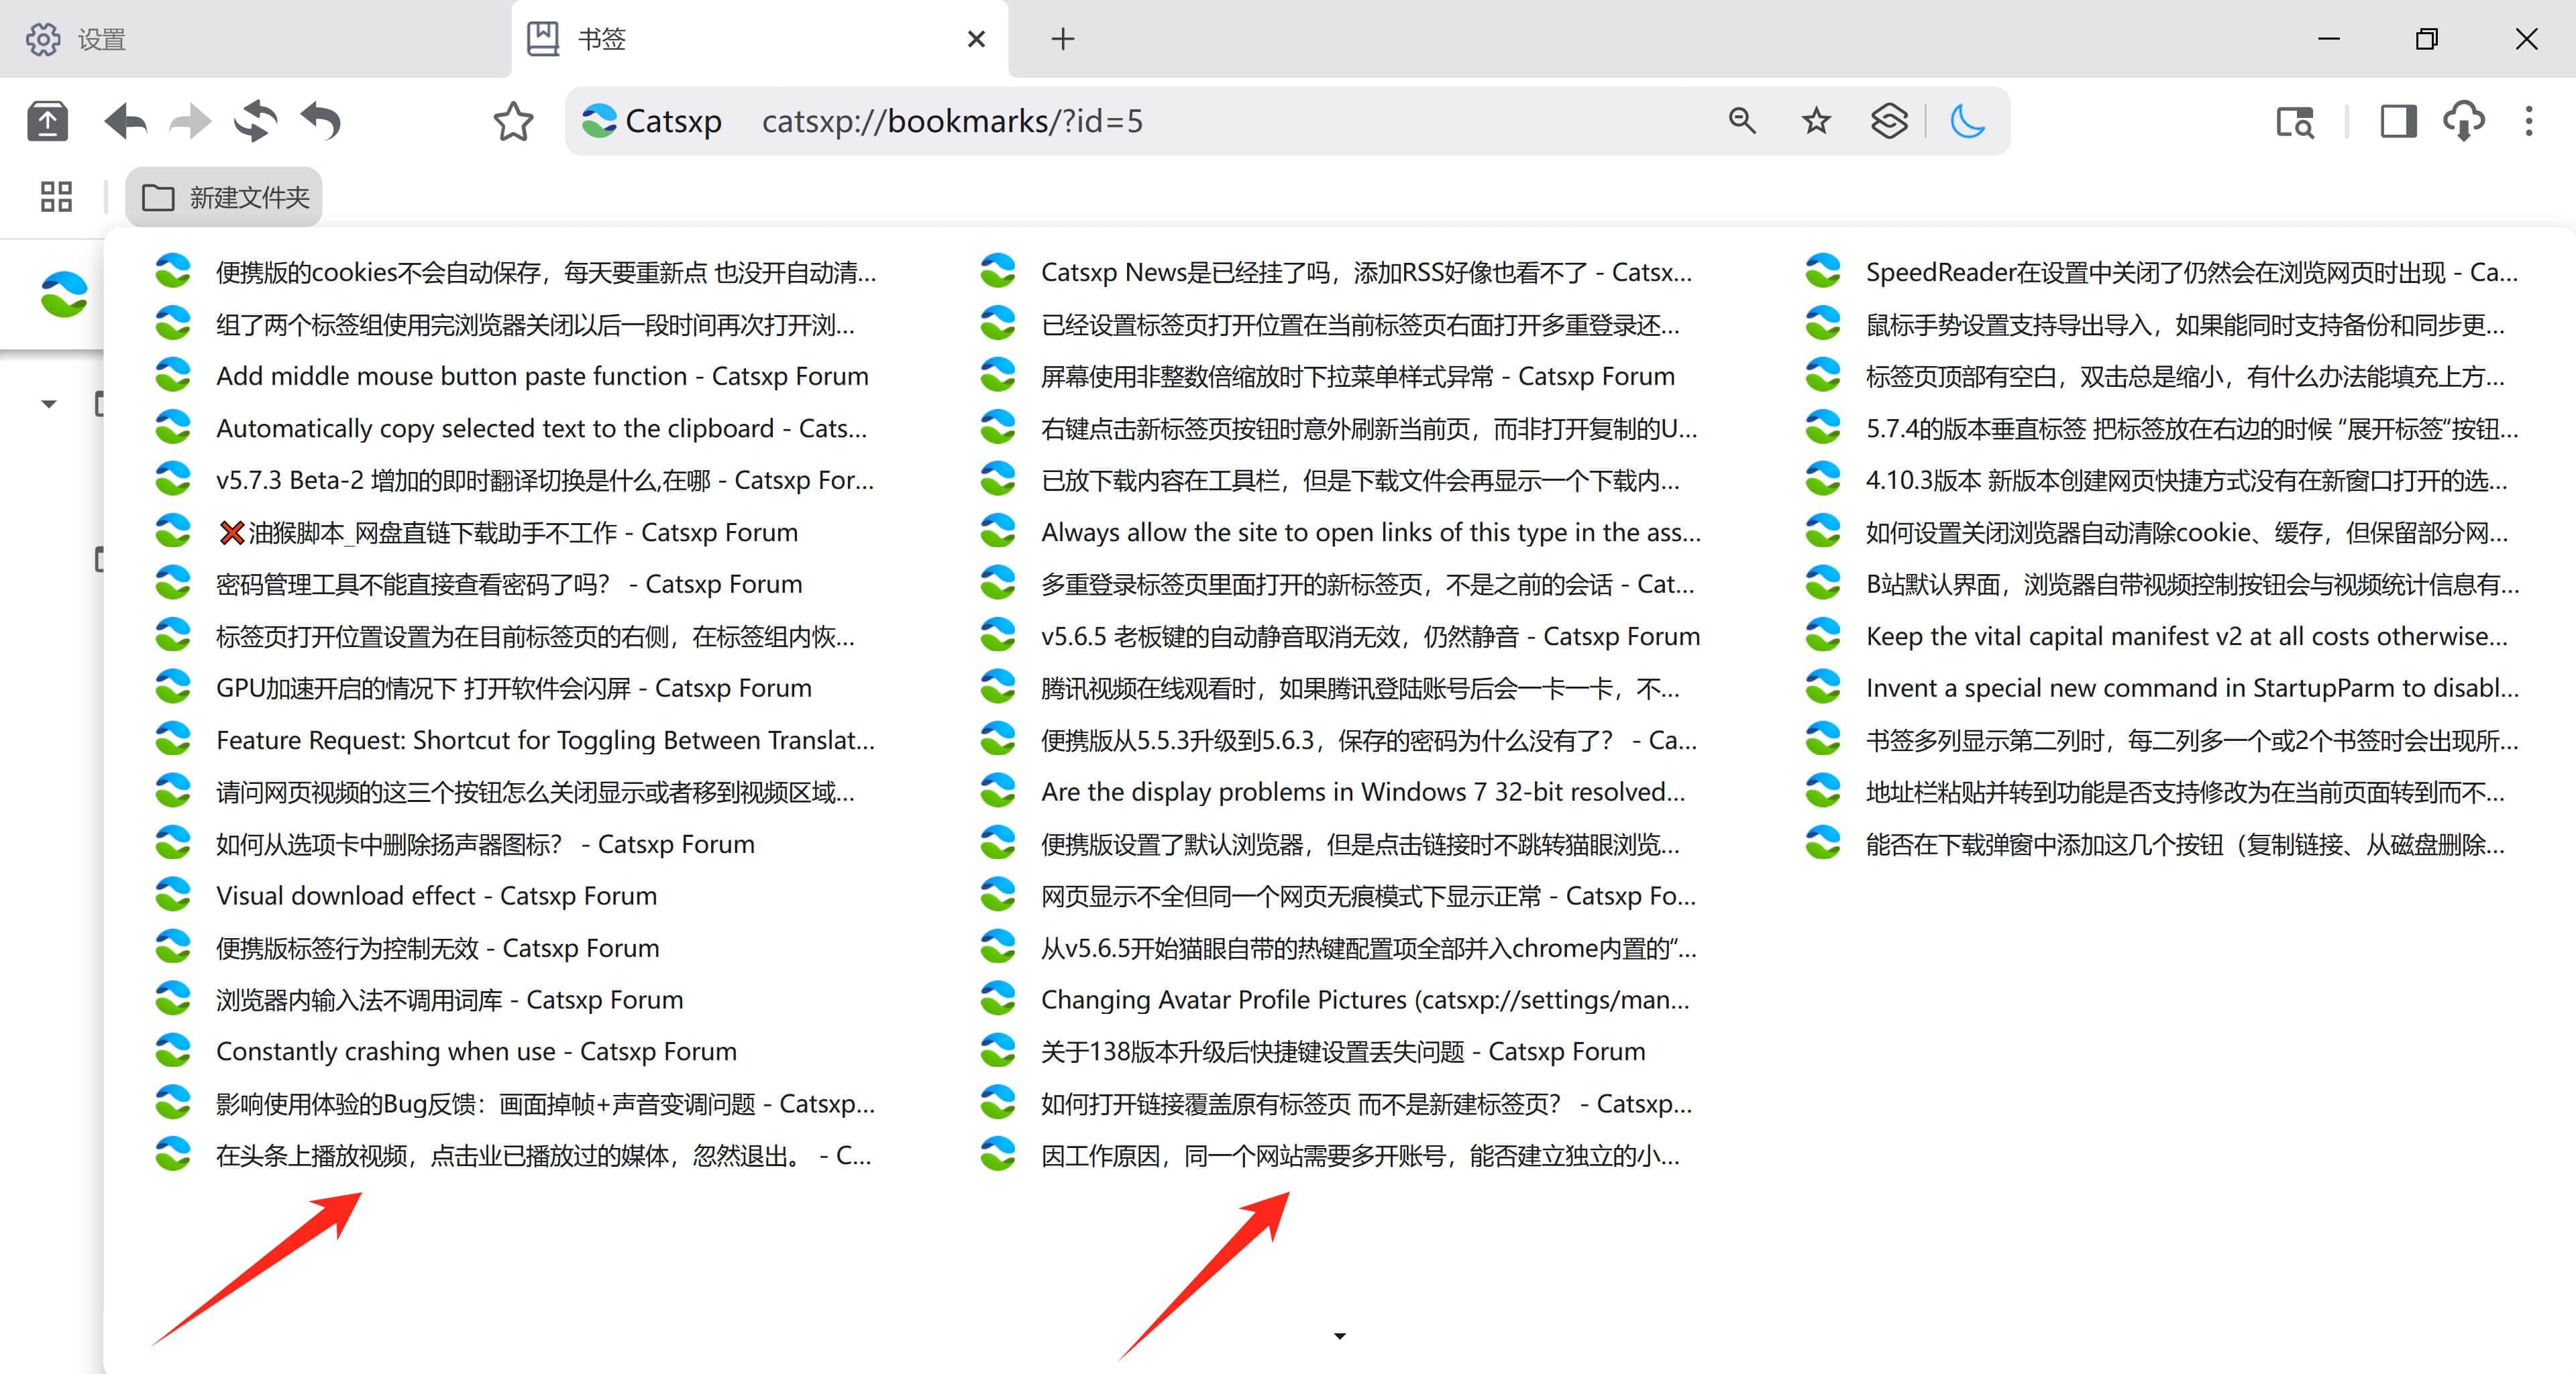This screenshot has height=1374, width=2576.
Task: Click settings gear icon on 设置 tab
Action: [x=43, y=39]
